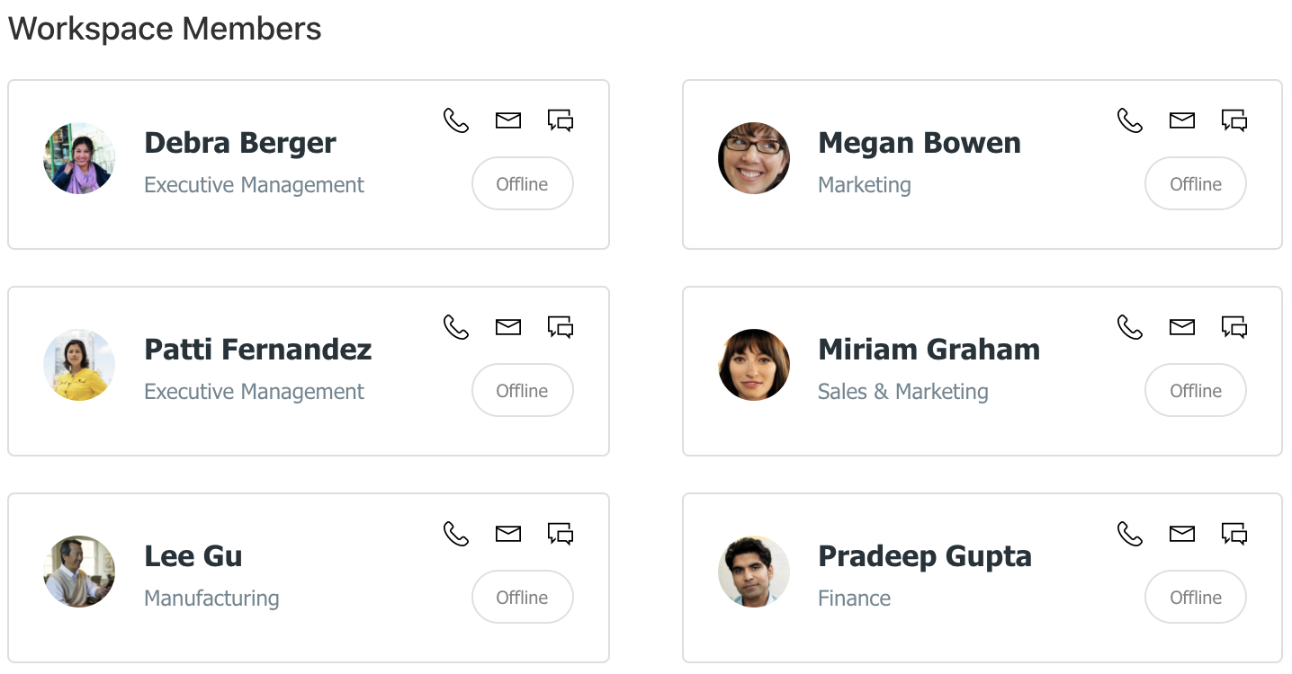Image resolution: width=1292 pixels, height=674 pixels.
Task: Start chat with Patti Fernandez
Action: (x=561, y=327)
